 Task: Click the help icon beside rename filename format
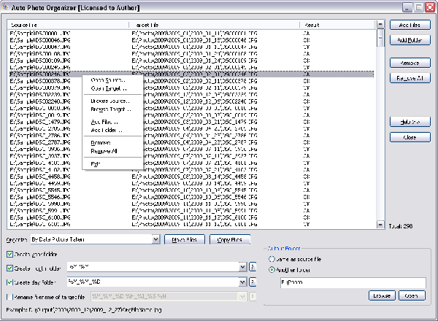[x=253, y=297]
